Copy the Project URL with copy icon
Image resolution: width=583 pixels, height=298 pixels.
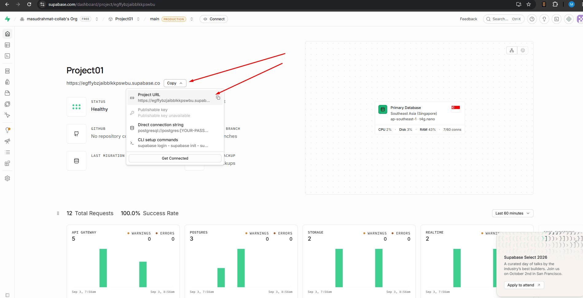coord(218,98)
